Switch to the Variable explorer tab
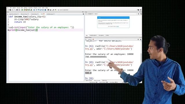This screenshot has height=104, width=185. click(x=93, y=35)
